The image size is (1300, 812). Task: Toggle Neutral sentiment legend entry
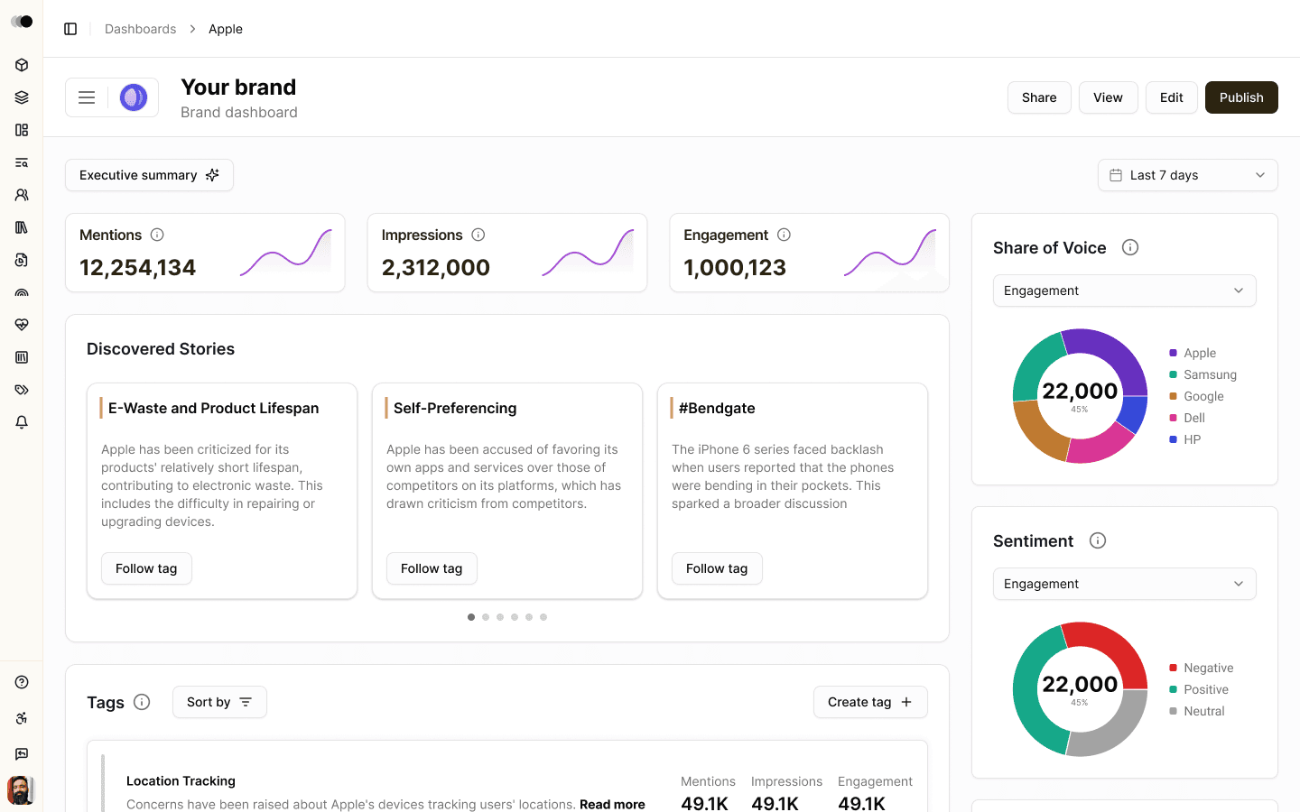coord(1197,711)
